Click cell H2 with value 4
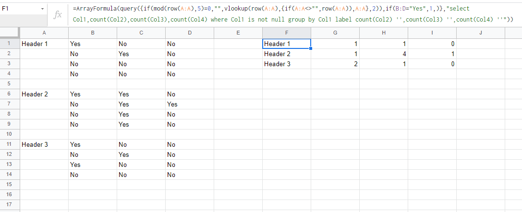This screenshot has width=522, height=212. pos(384,54)
